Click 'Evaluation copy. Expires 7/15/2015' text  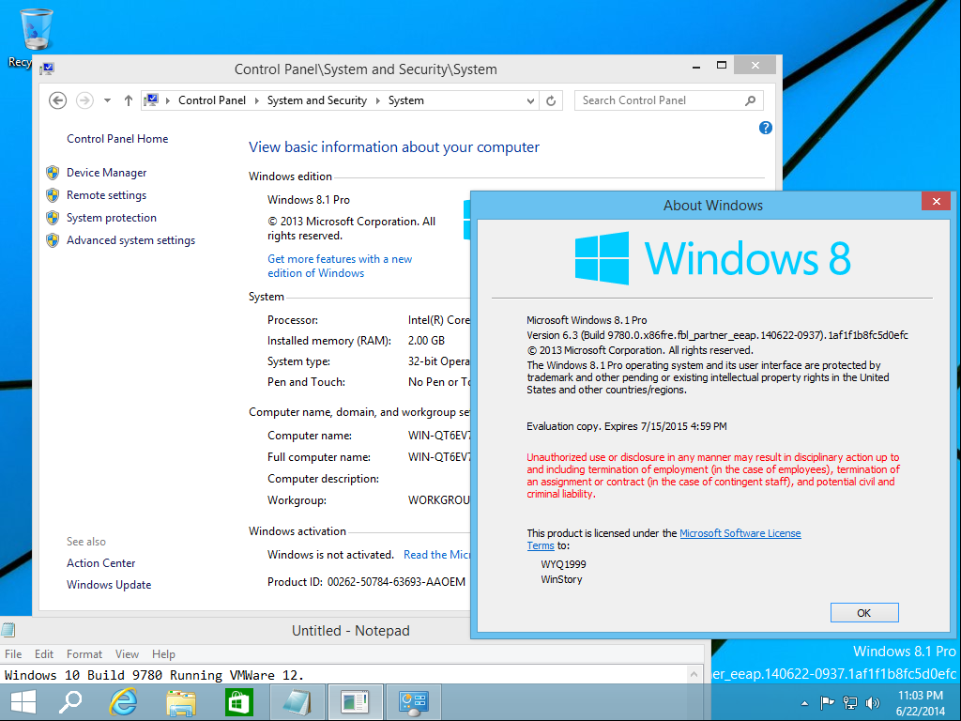pyautogui.click(x=626, y=426)
